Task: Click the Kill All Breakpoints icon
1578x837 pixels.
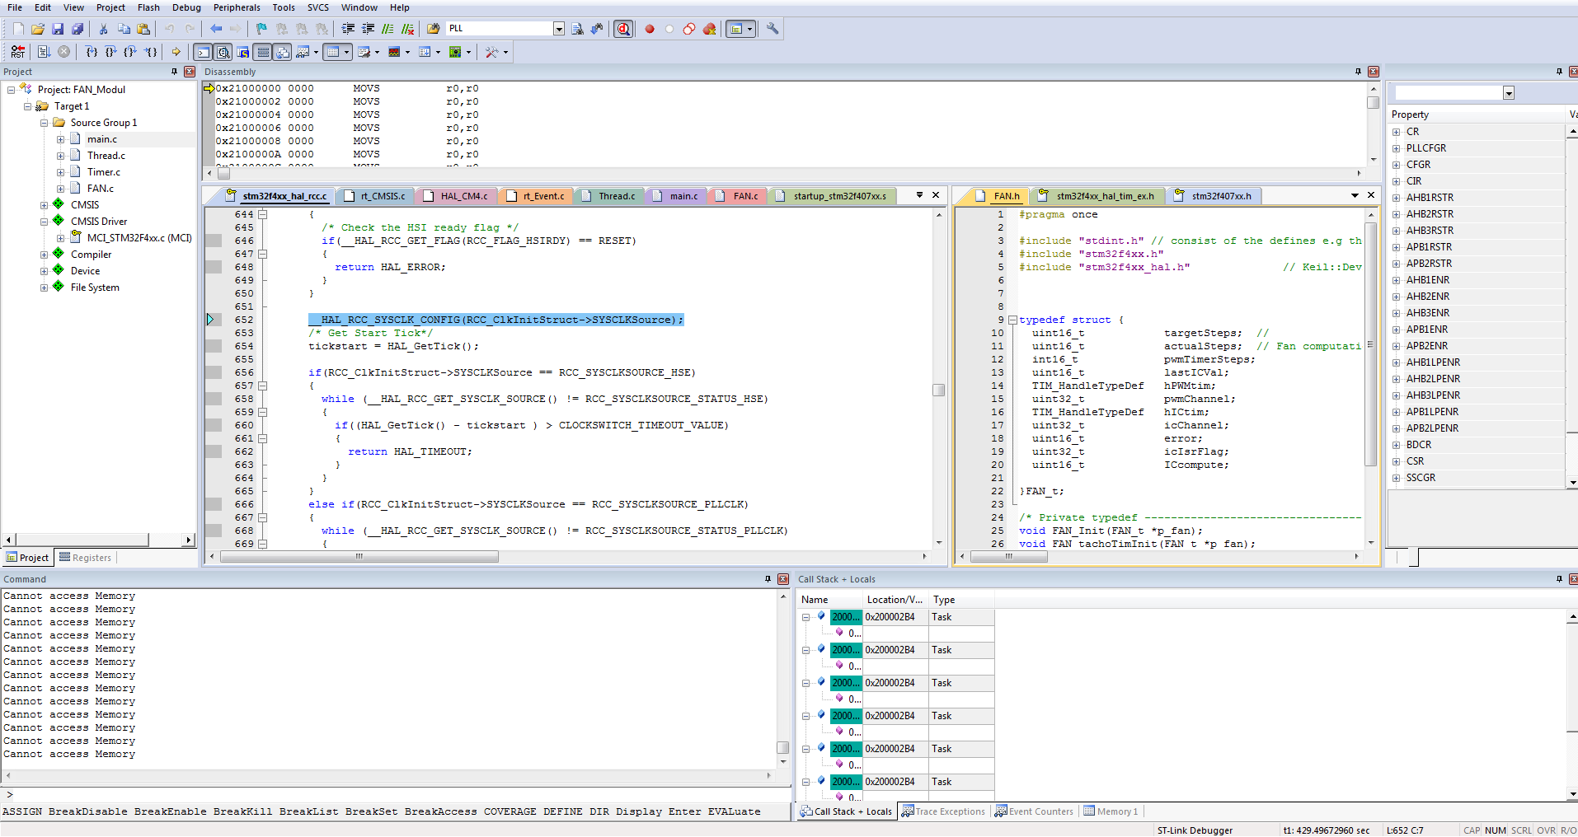Action: point(709,29)
